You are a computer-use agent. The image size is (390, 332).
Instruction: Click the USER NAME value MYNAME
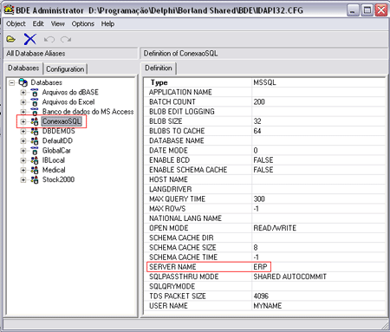point(268,306)
